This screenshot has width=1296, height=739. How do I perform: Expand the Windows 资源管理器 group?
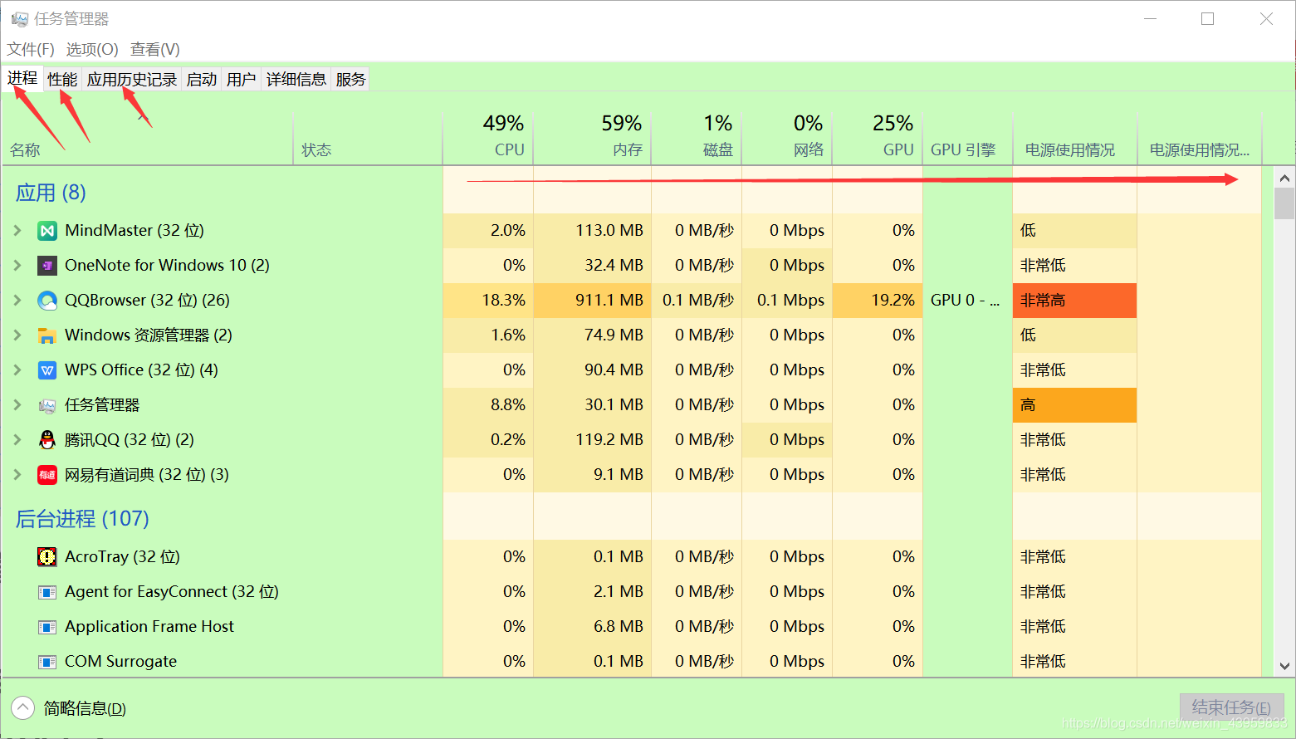click(x=17, y=335)
